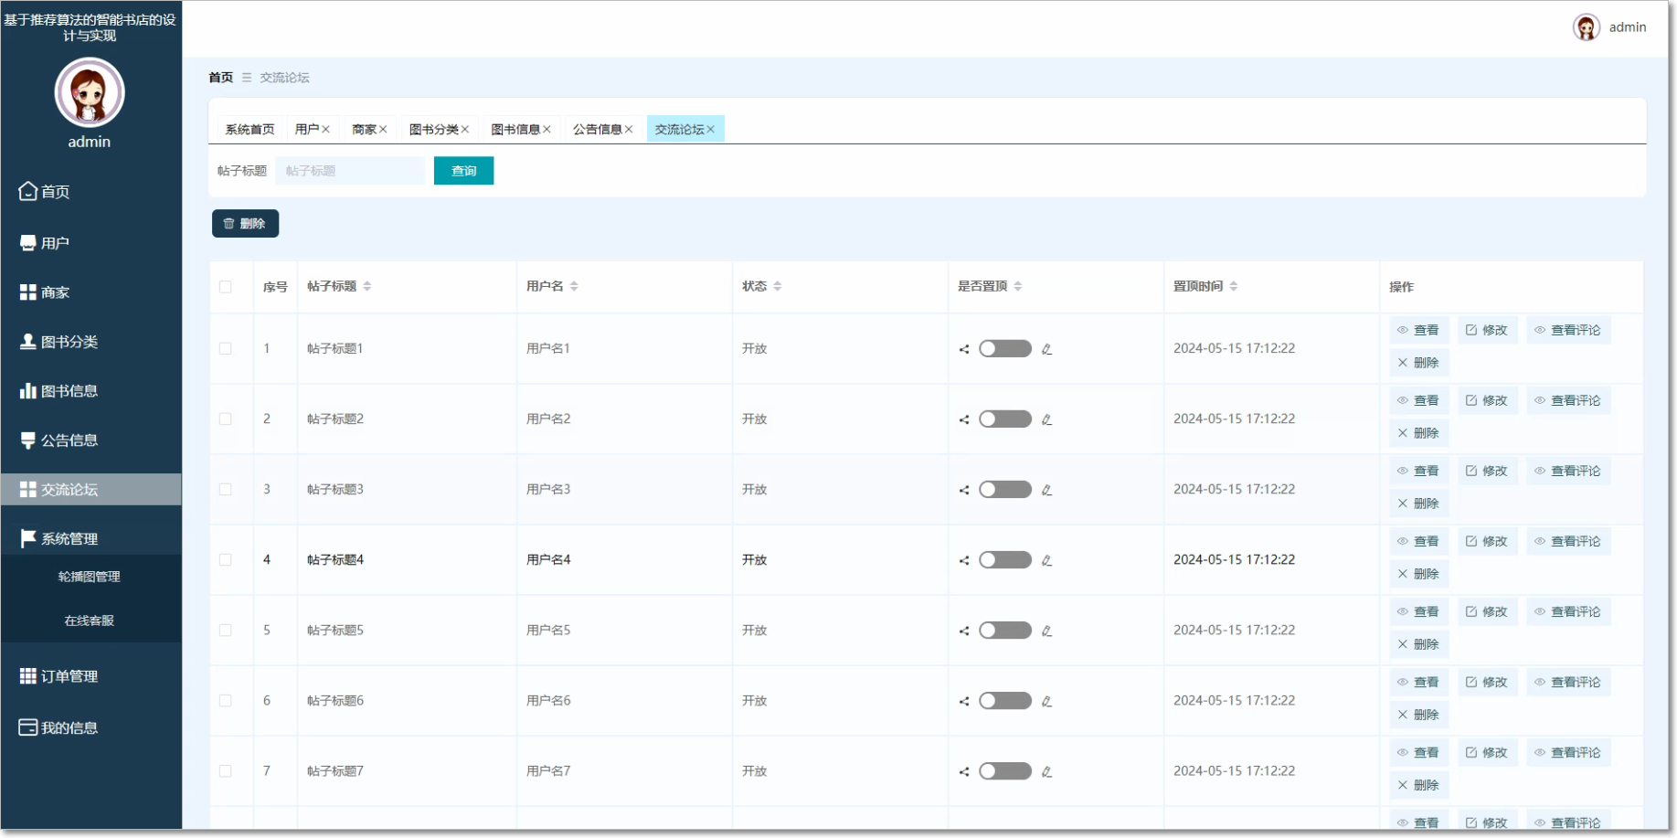Screen dimensions: 1677x838
Task: Focus the 帖子标题 search input field
Action: point(350,171)
